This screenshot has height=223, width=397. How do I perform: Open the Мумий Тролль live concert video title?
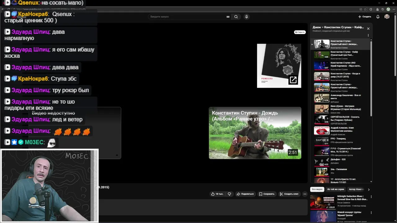tap(349, 214)
